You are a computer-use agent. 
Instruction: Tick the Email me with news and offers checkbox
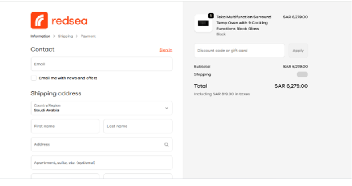(34, 78)
